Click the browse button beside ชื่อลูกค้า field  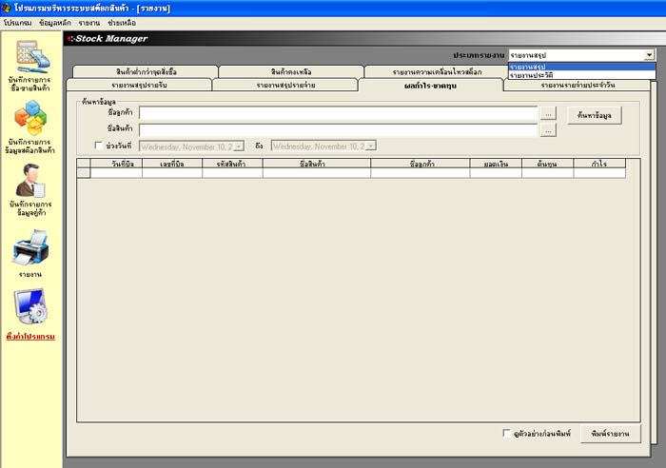pyautogui.click(x=548, y=113)
